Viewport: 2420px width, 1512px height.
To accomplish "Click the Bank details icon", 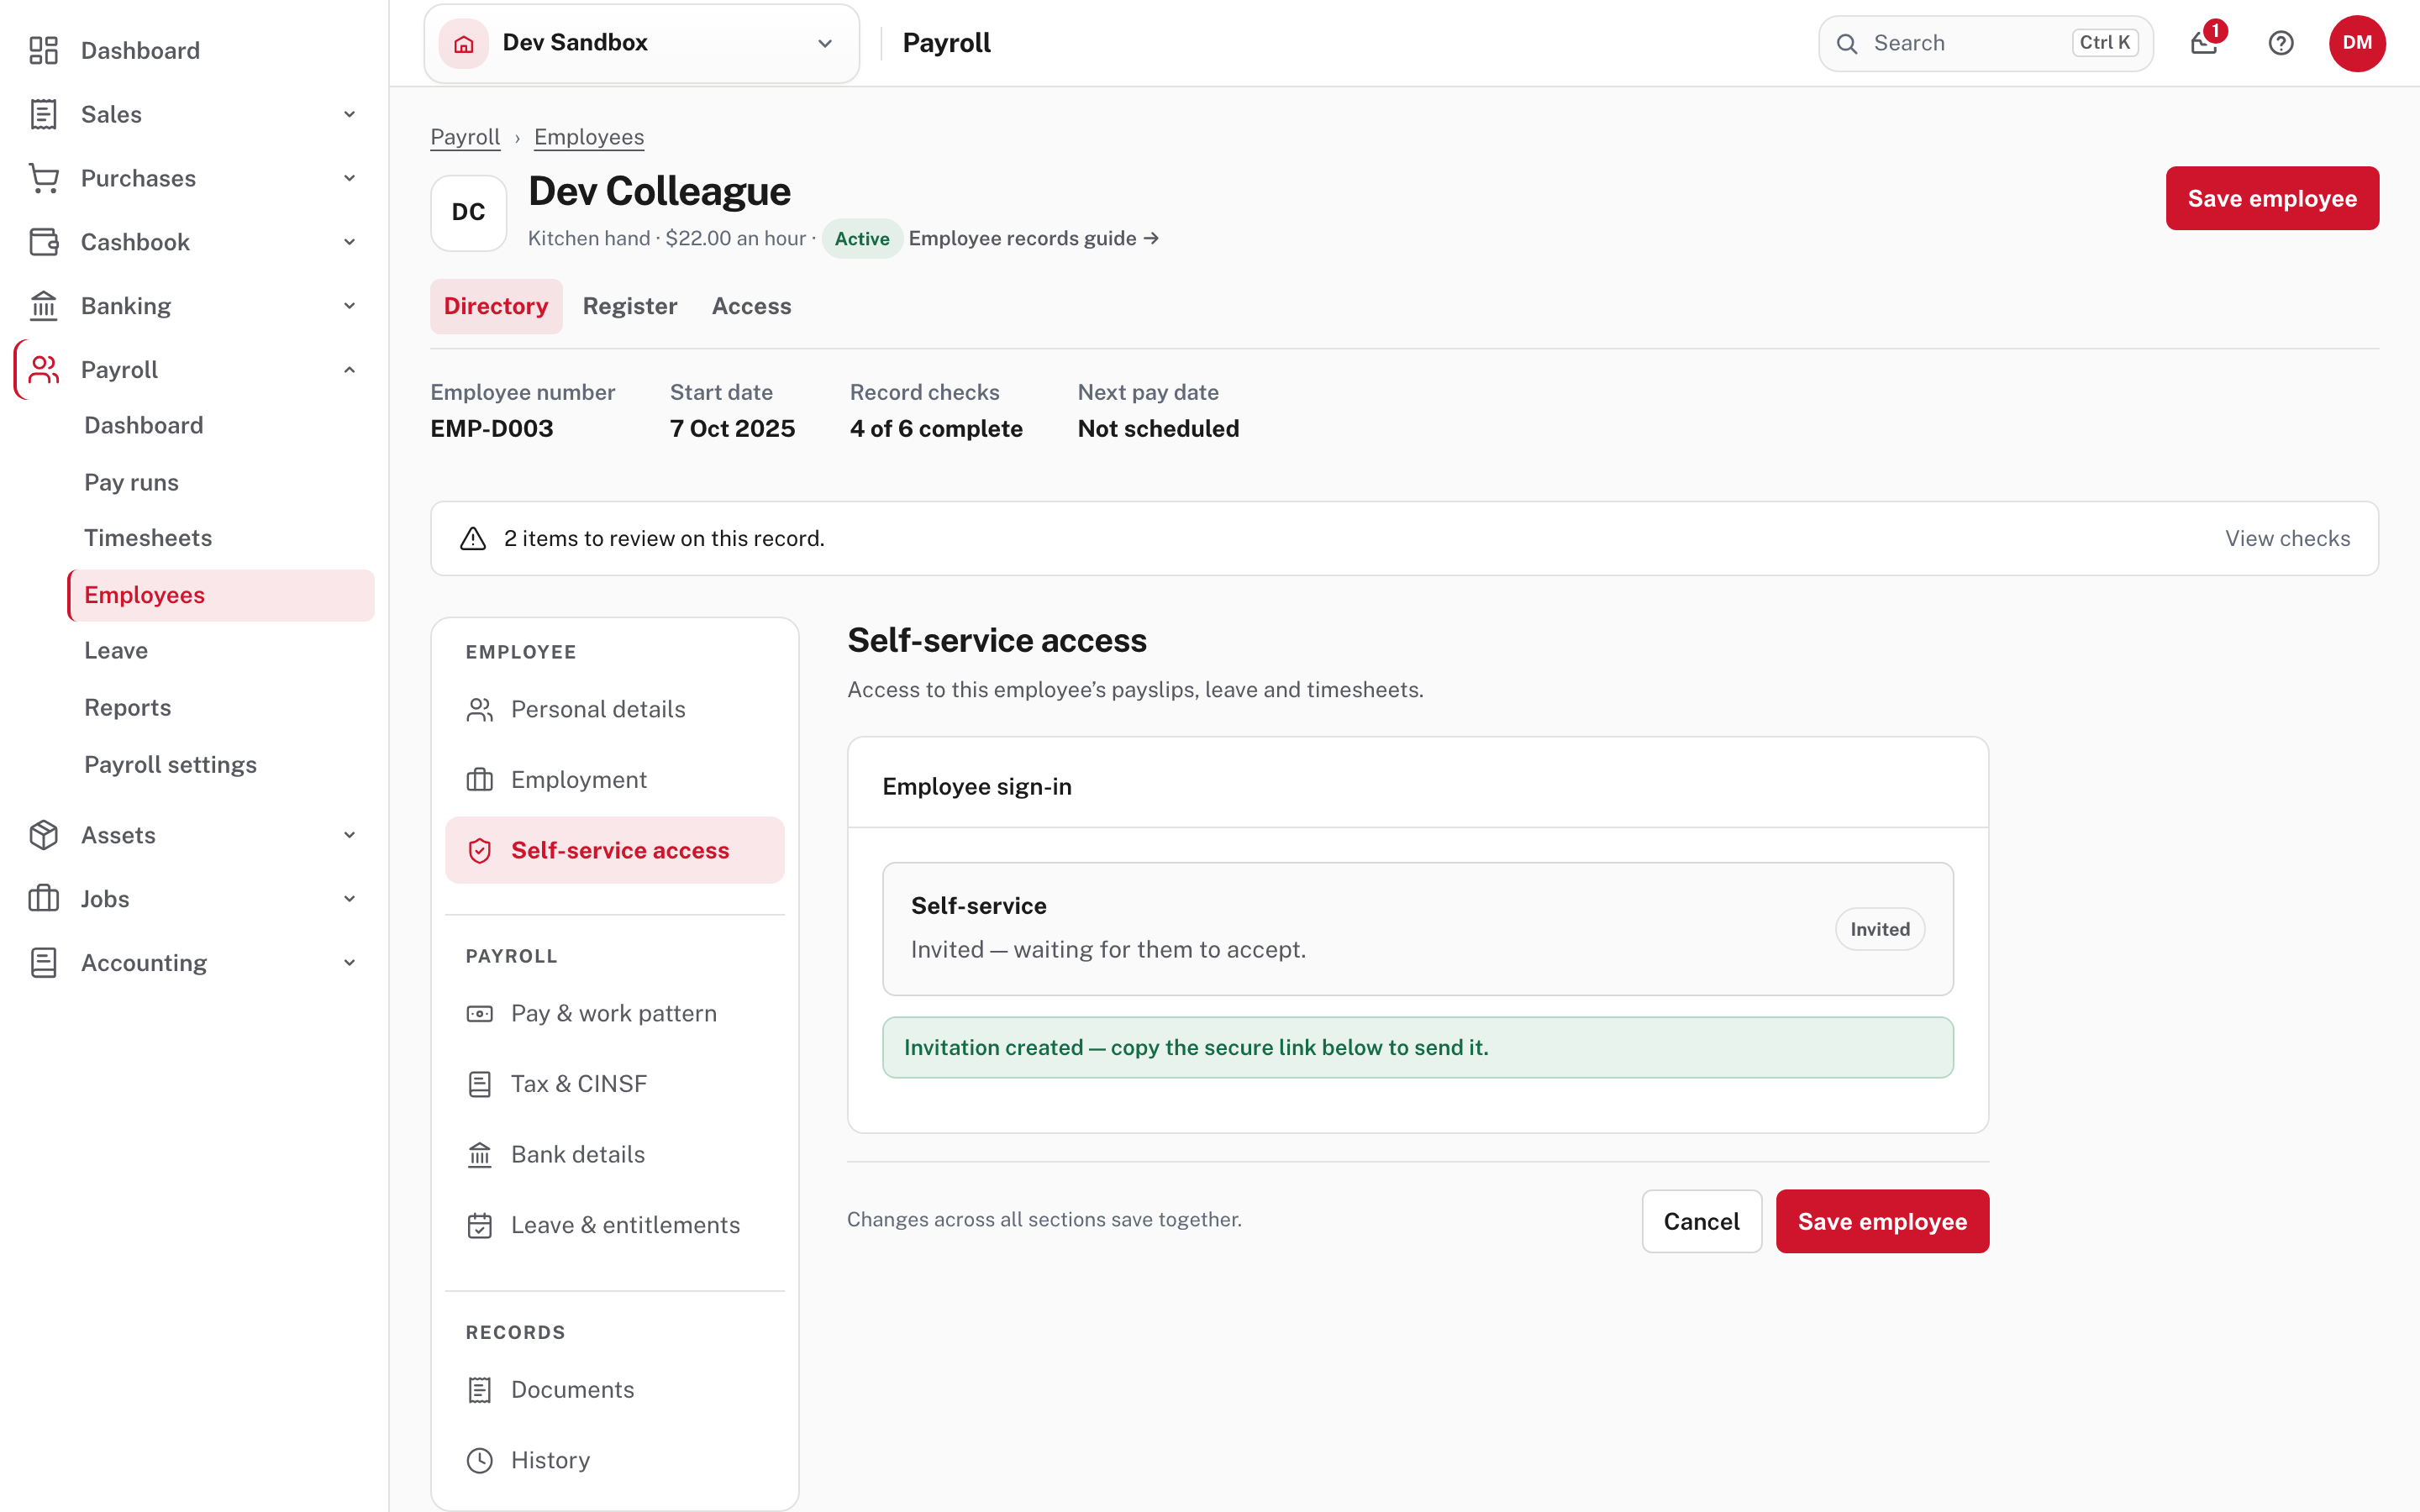I will [480, 1154].
